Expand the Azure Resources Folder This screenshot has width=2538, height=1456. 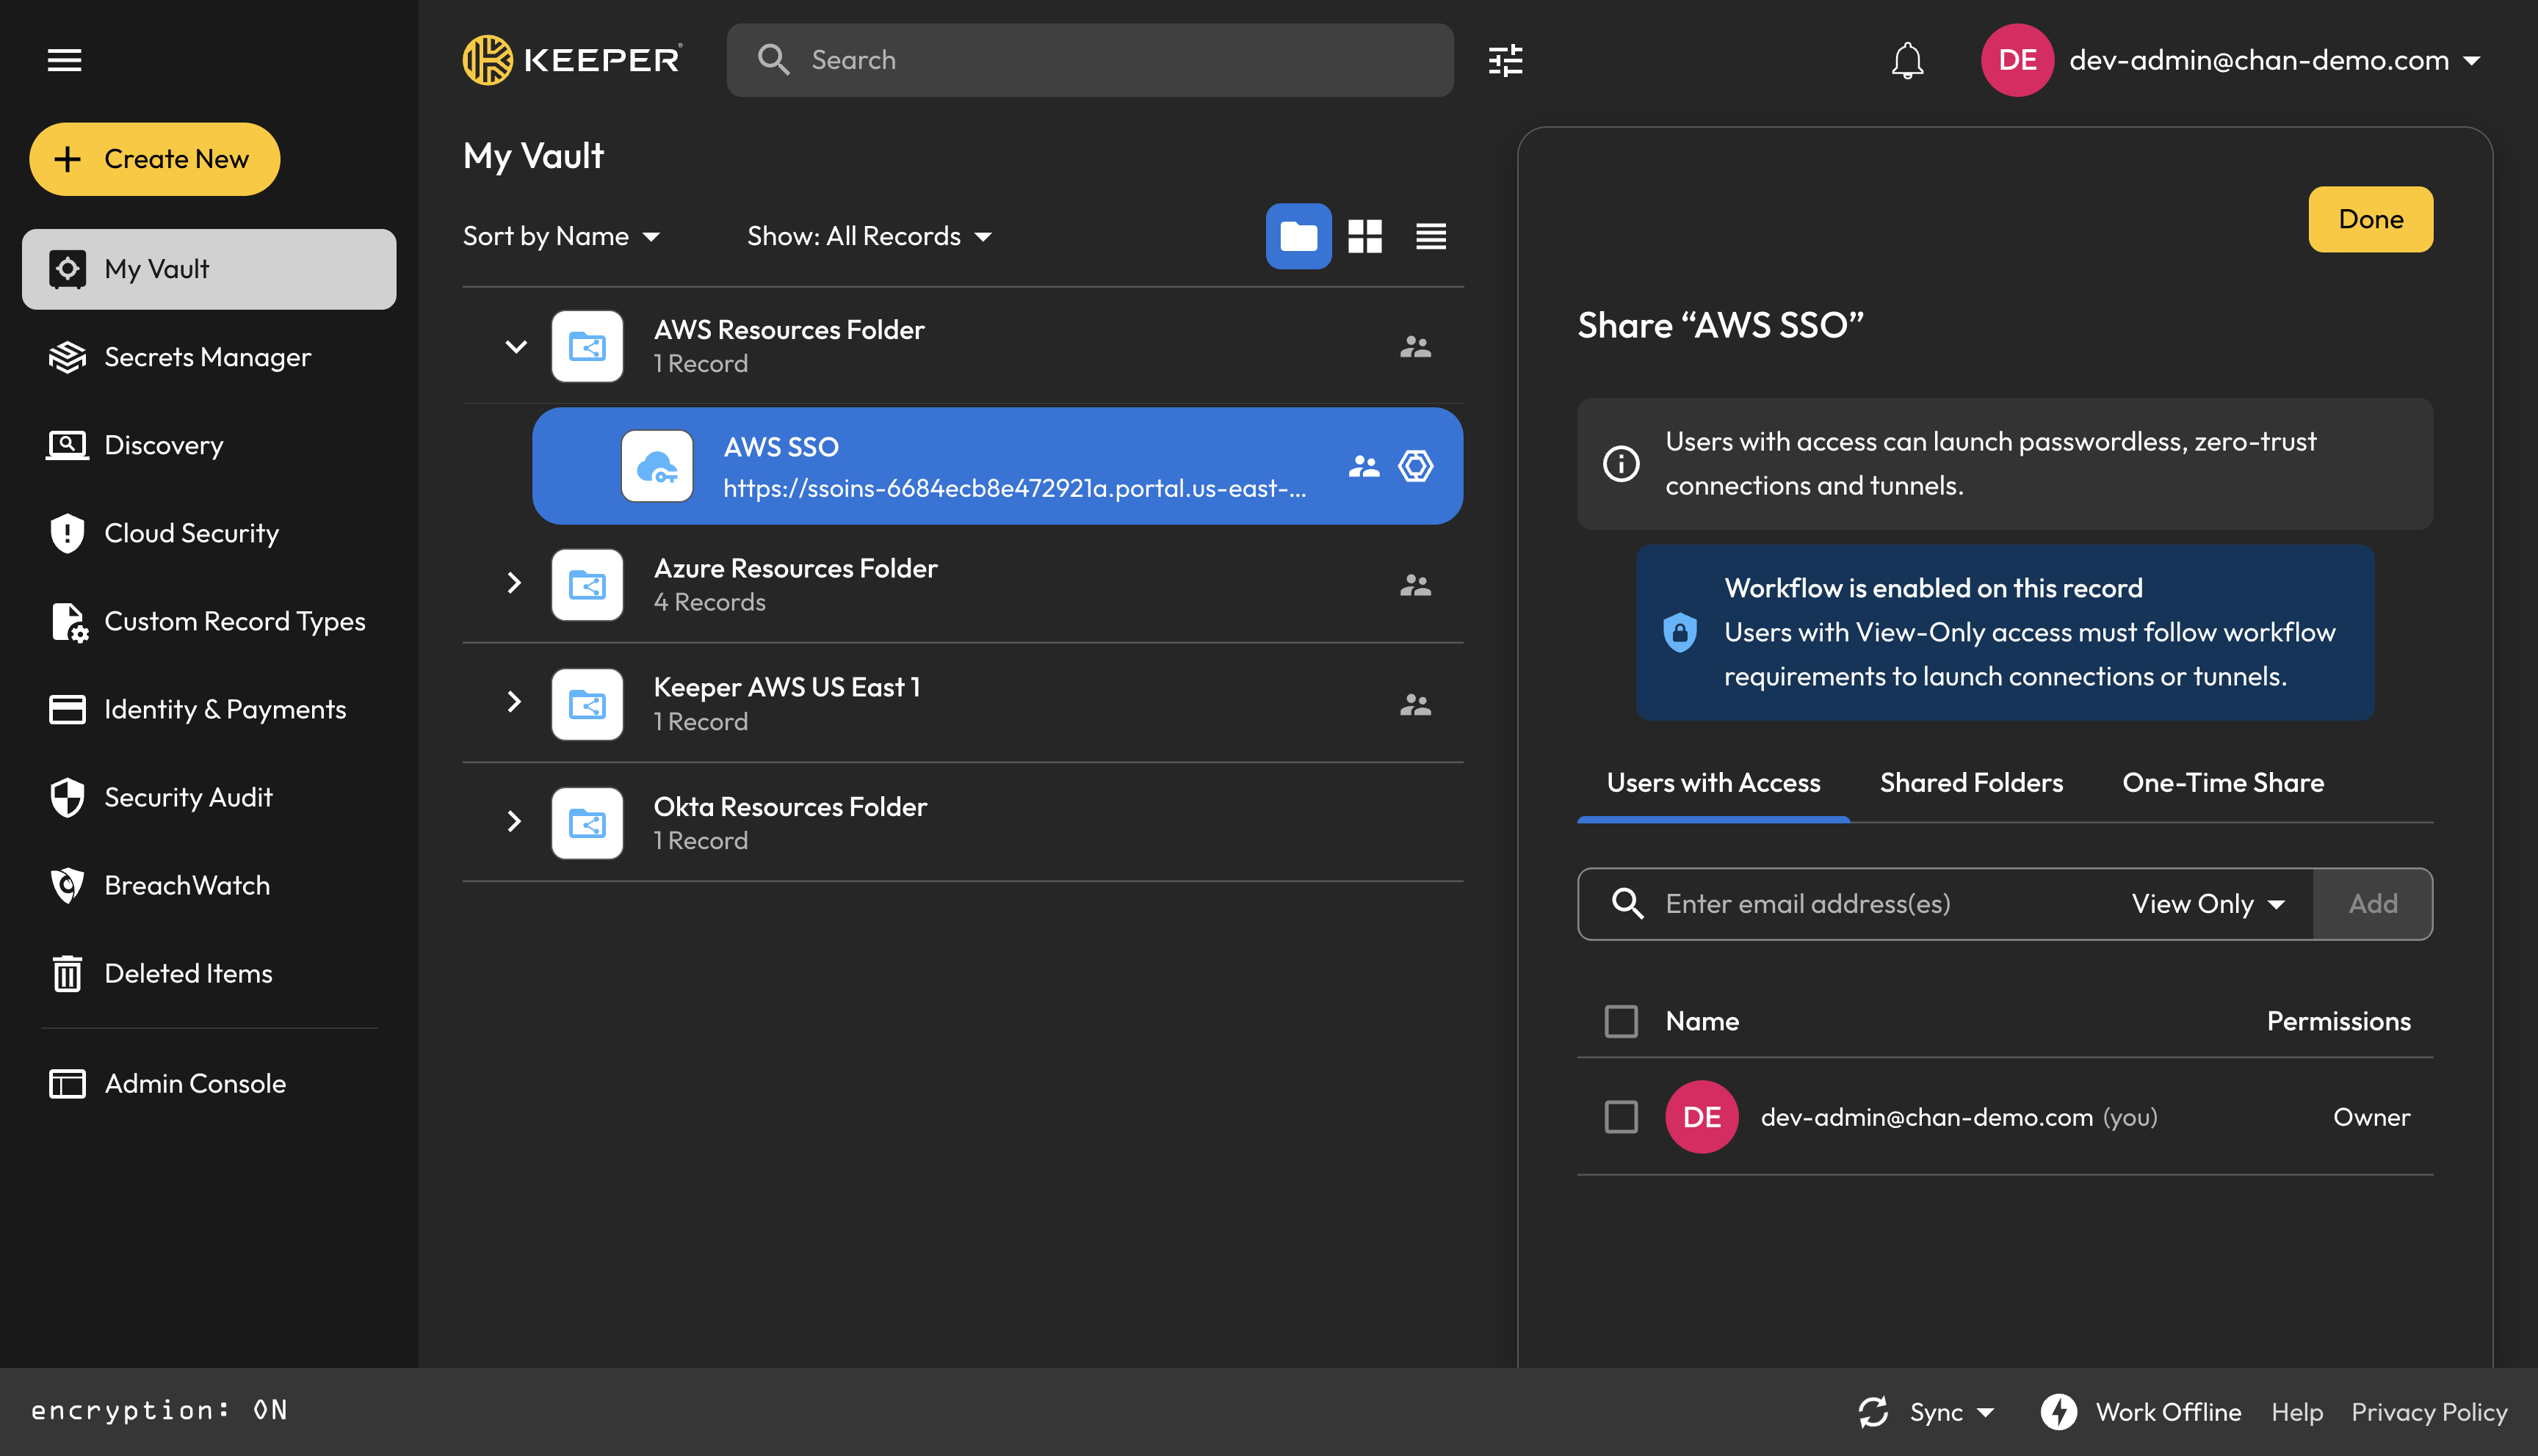coord(514,583)
